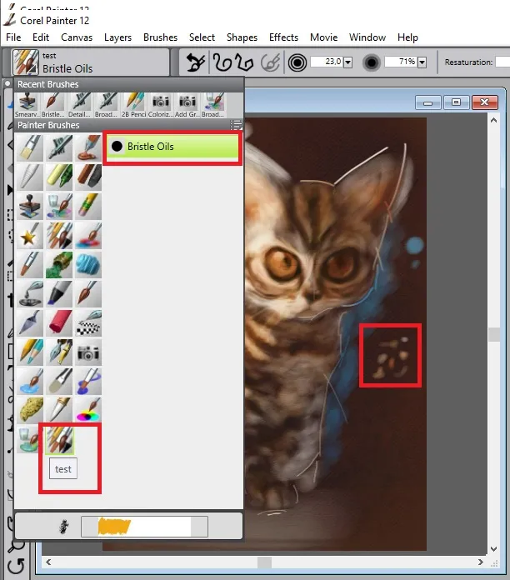Screen dimensions: 510x580
Task: Select the rubber stamp Cloners category
Action: (30, 206)
